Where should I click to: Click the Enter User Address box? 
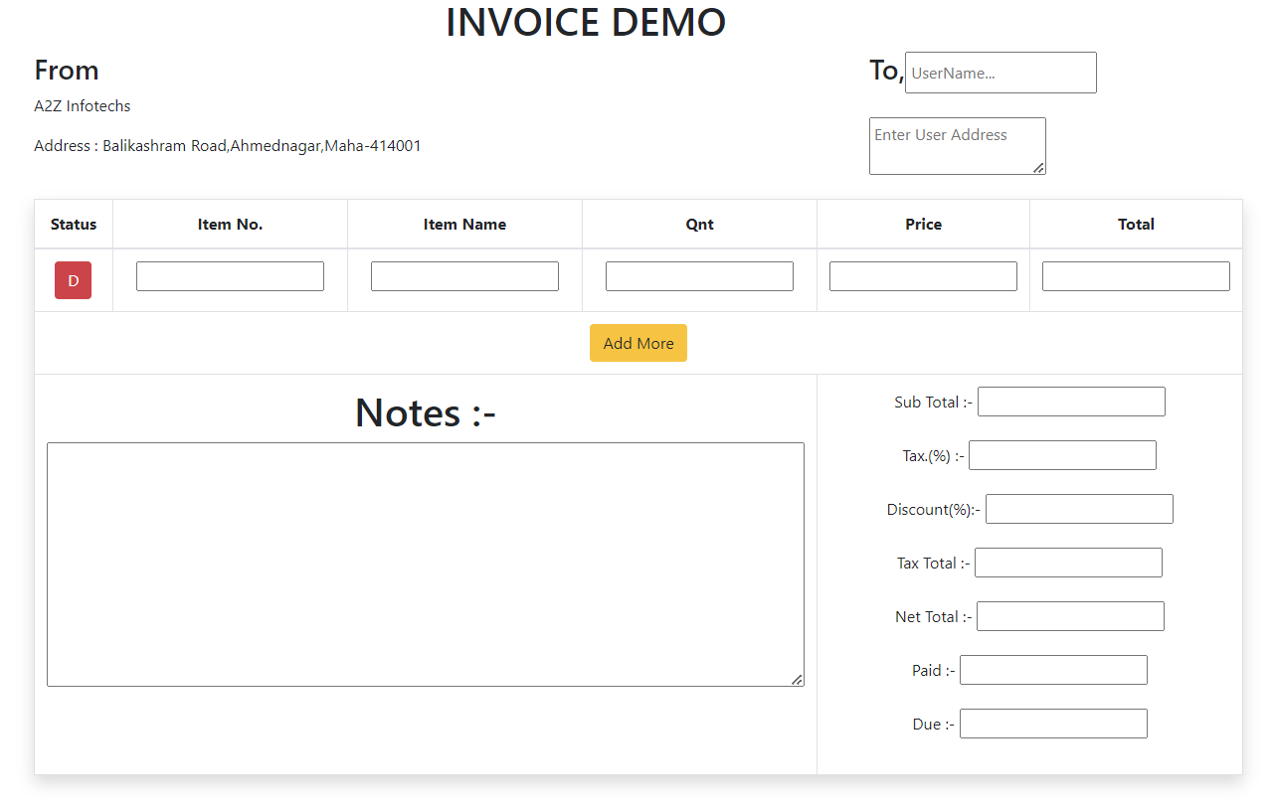[957, 145]
